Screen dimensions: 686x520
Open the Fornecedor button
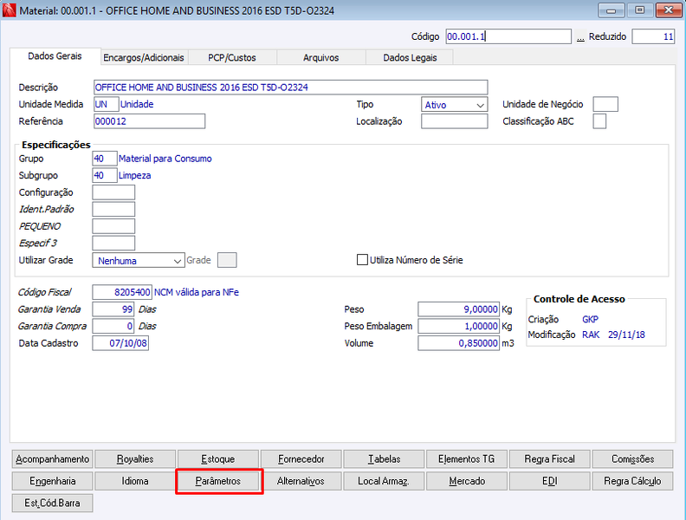pyautogui.click(x=301, y=459)
